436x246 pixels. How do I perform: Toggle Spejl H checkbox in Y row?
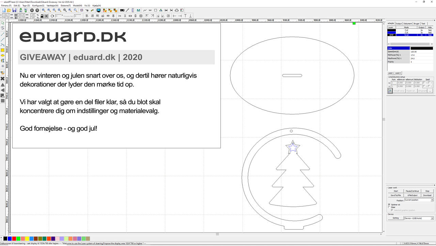point(424,86)
